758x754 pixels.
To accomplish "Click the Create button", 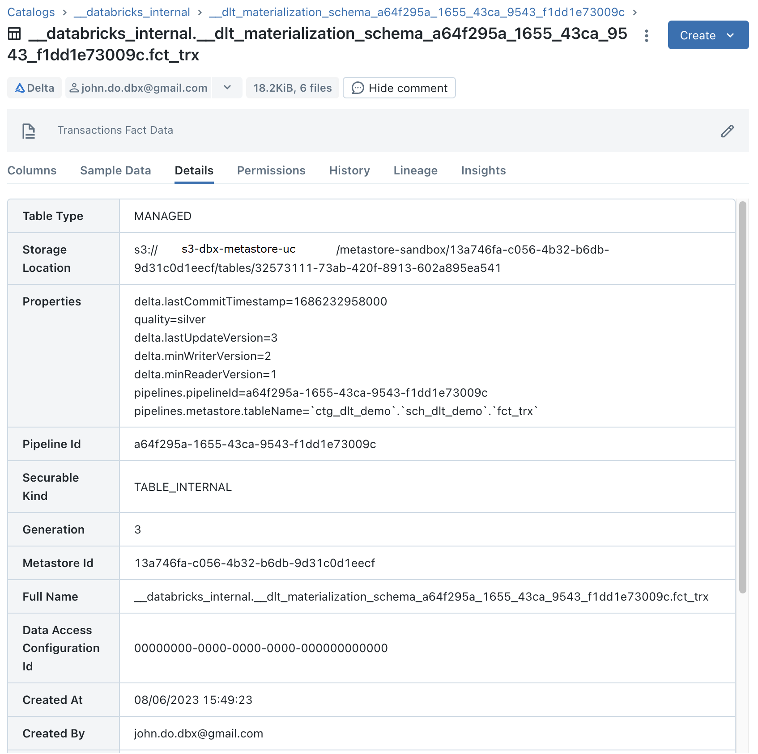I will (708, 35).
